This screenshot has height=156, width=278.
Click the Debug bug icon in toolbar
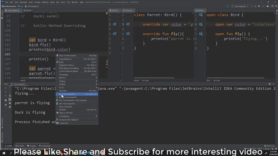tap(255, 6)
